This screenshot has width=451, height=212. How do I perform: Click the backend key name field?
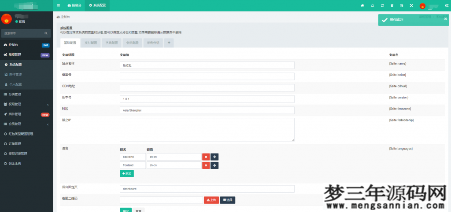[x=133, y=157]
